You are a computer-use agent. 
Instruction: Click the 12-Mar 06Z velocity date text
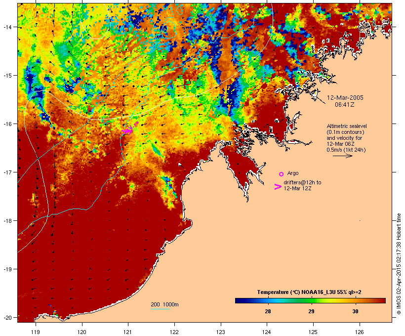(341, 144)
